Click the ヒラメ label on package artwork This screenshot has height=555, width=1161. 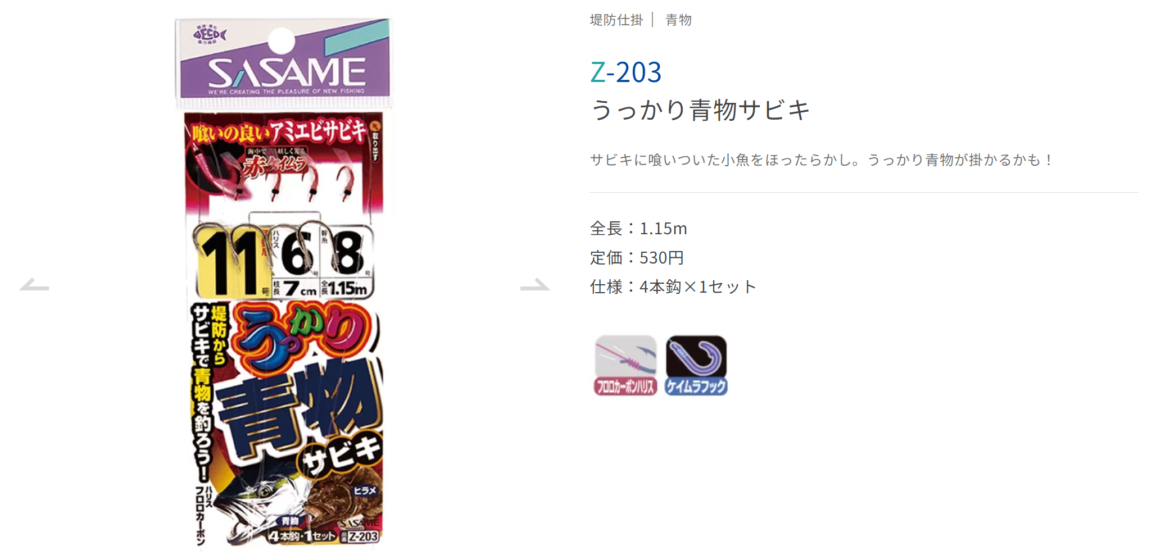pos(365,490)
